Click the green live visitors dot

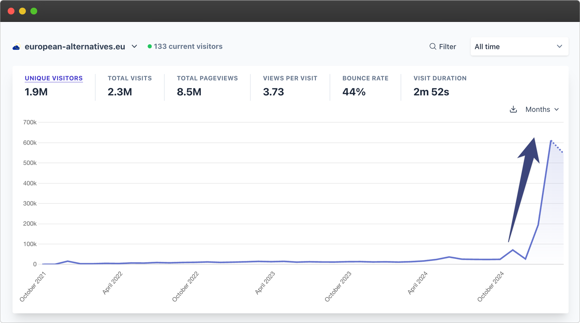coord(149,46)
